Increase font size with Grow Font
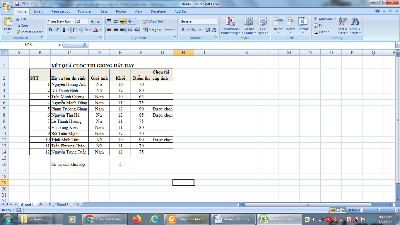 [92, 21]
